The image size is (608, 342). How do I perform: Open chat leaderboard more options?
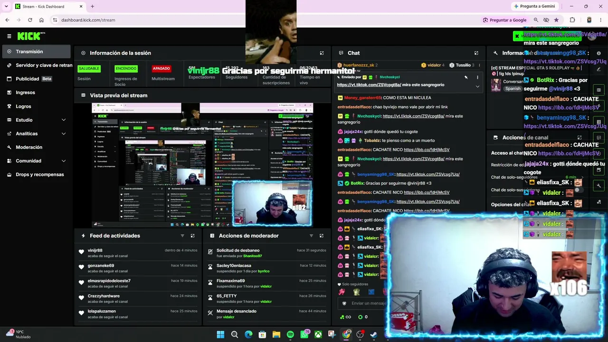pyautogui.click(x=479, y=65)
